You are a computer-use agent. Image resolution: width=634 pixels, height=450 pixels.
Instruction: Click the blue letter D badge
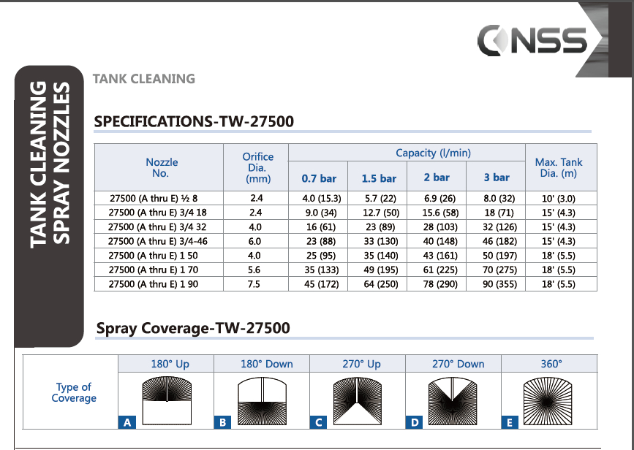[x=415, y=422]
